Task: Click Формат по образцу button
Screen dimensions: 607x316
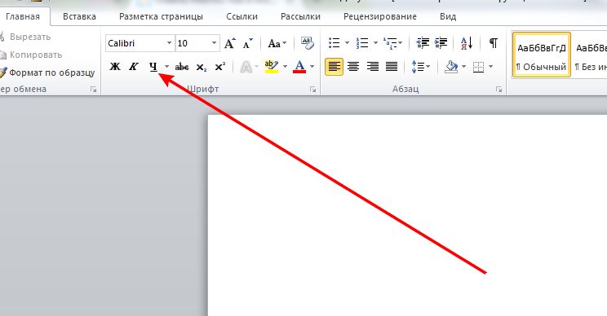Action: [x=47, y=72]
